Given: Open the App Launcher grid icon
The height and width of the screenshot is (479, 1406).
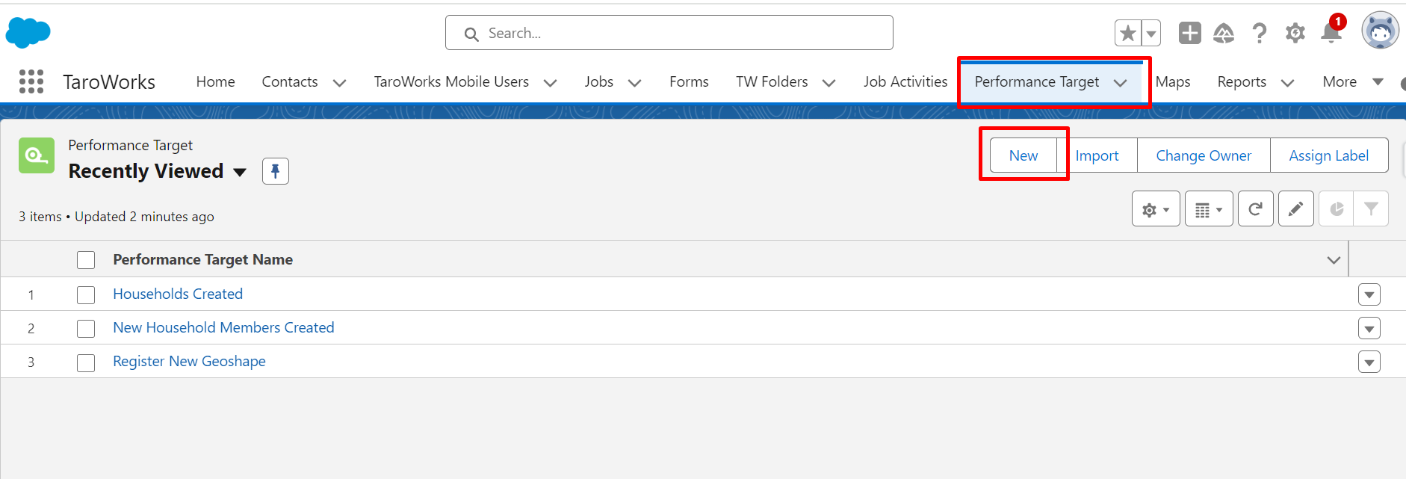Looking at the screenshot, I should tap(31, 81).
